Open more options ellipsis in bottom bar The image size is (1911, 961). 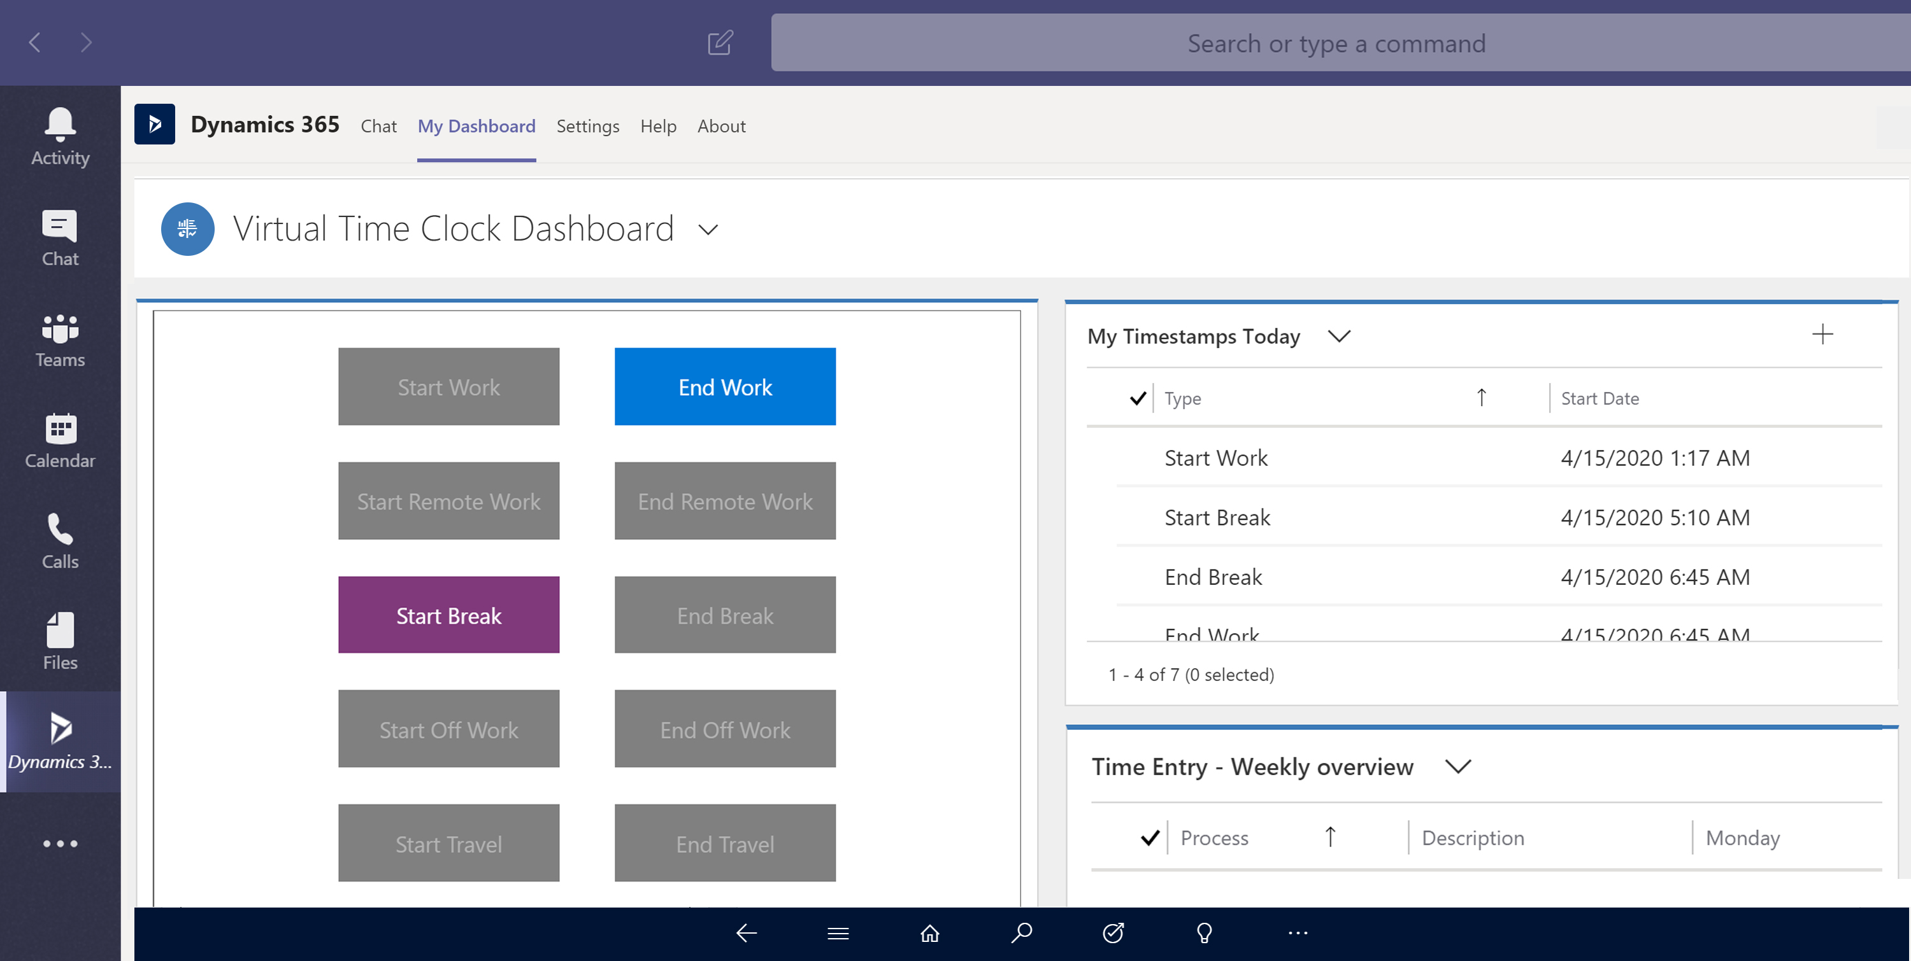coord(1298,933)
